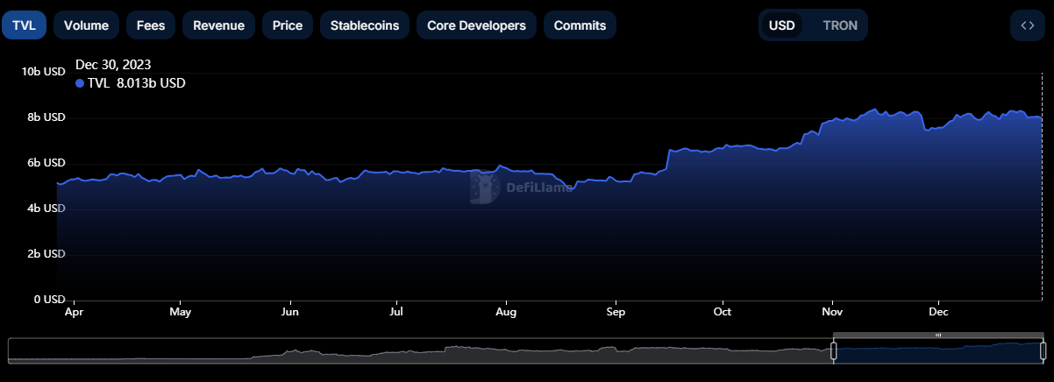This screenshot has width=1054, height=382.
Task: Switch currency denomination to TRON
Action: [x=840, y=25]
